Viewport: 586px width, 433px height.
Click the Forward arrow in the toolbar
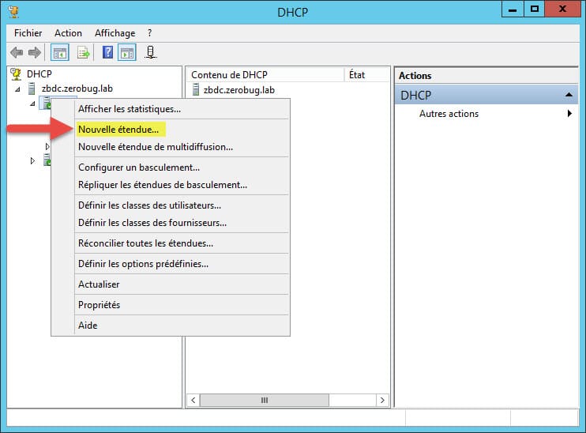coord(34,53)
